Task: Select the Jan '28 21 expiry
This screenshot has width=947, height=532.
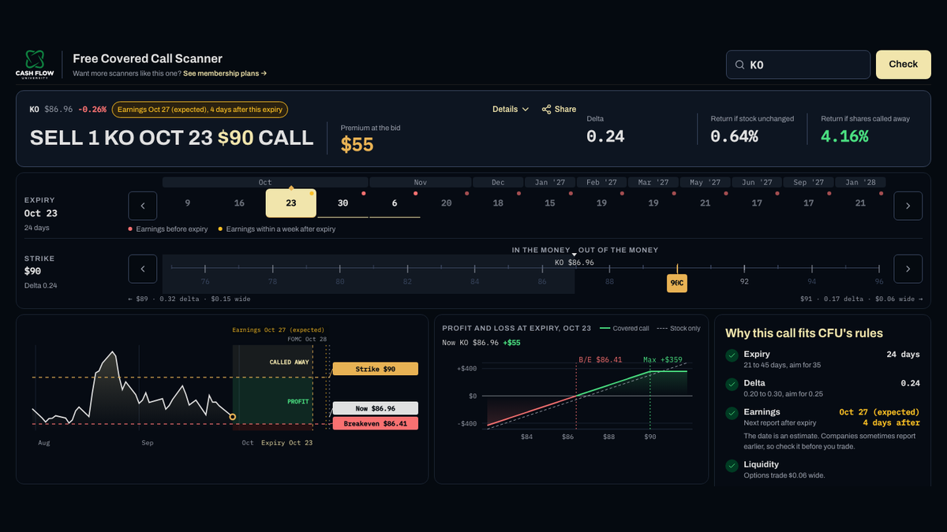Action: pyautogui.click(x=860, y=203)
